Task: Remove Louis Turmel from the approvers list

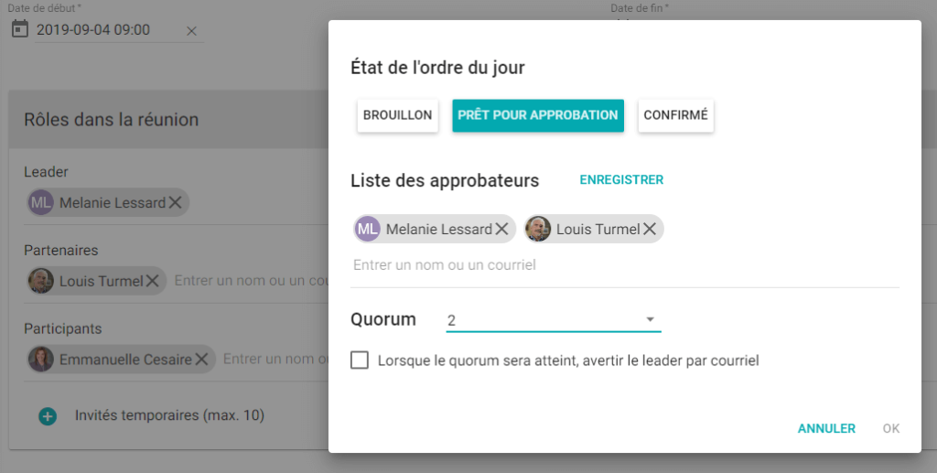Action: tap(650, 229)
